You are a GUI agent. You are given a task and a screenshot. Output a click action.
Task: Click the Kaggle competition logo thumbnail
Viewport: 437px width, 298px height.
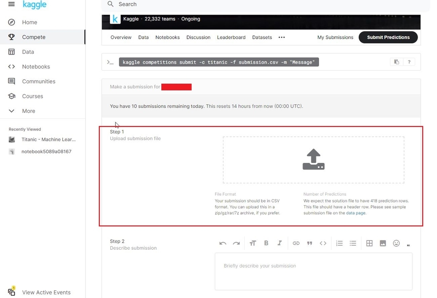click(115, 19)
